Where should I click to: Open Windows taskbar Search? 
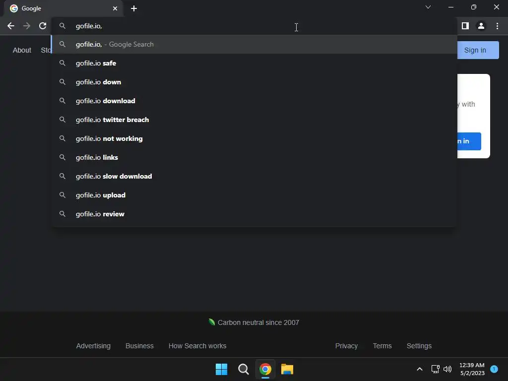tap(243, 369)
